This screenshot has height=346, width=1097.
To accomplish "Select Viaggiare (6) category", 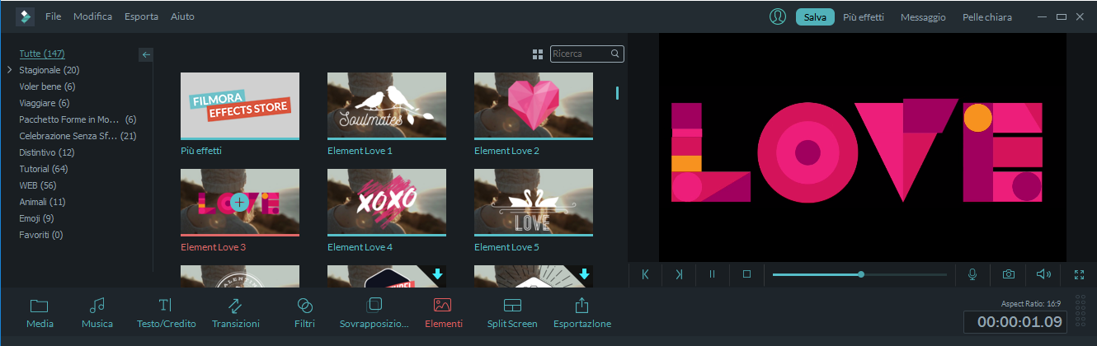I will pyautogui.click(x=44, y=103).
